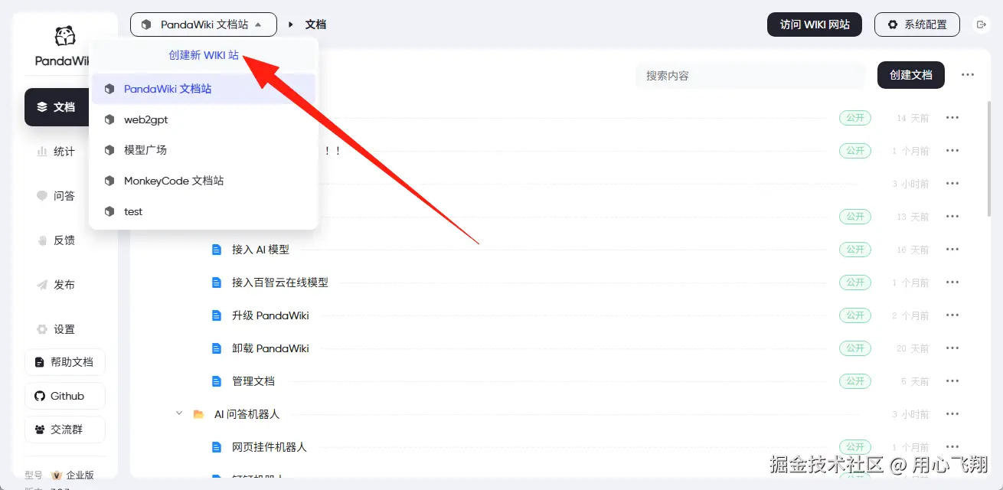Click the document icon of 接入 AI 模型

[216, 250]
